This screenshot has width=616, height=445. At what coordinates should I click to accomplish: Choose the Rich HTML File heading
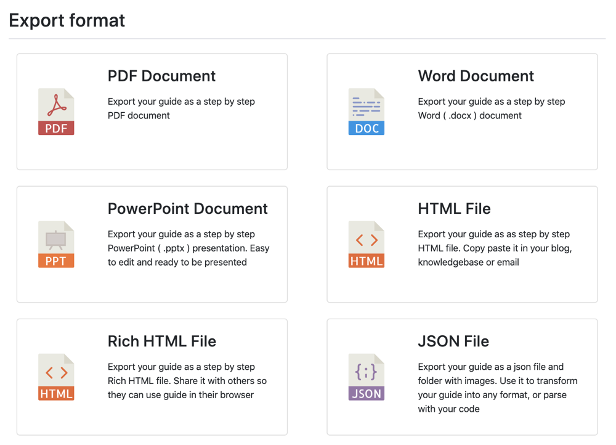[161, 341]
